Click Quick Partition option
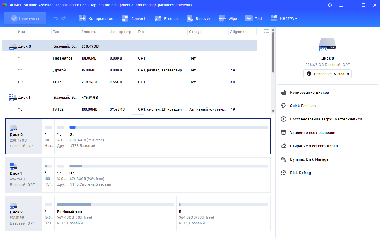Viewport: 380px width, 238px height. click(x=303, y=106)
